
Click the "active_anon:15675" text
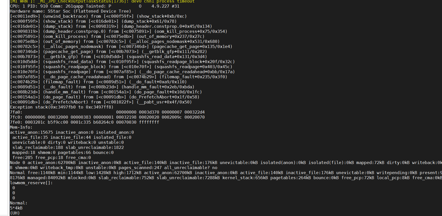(31, 132)
